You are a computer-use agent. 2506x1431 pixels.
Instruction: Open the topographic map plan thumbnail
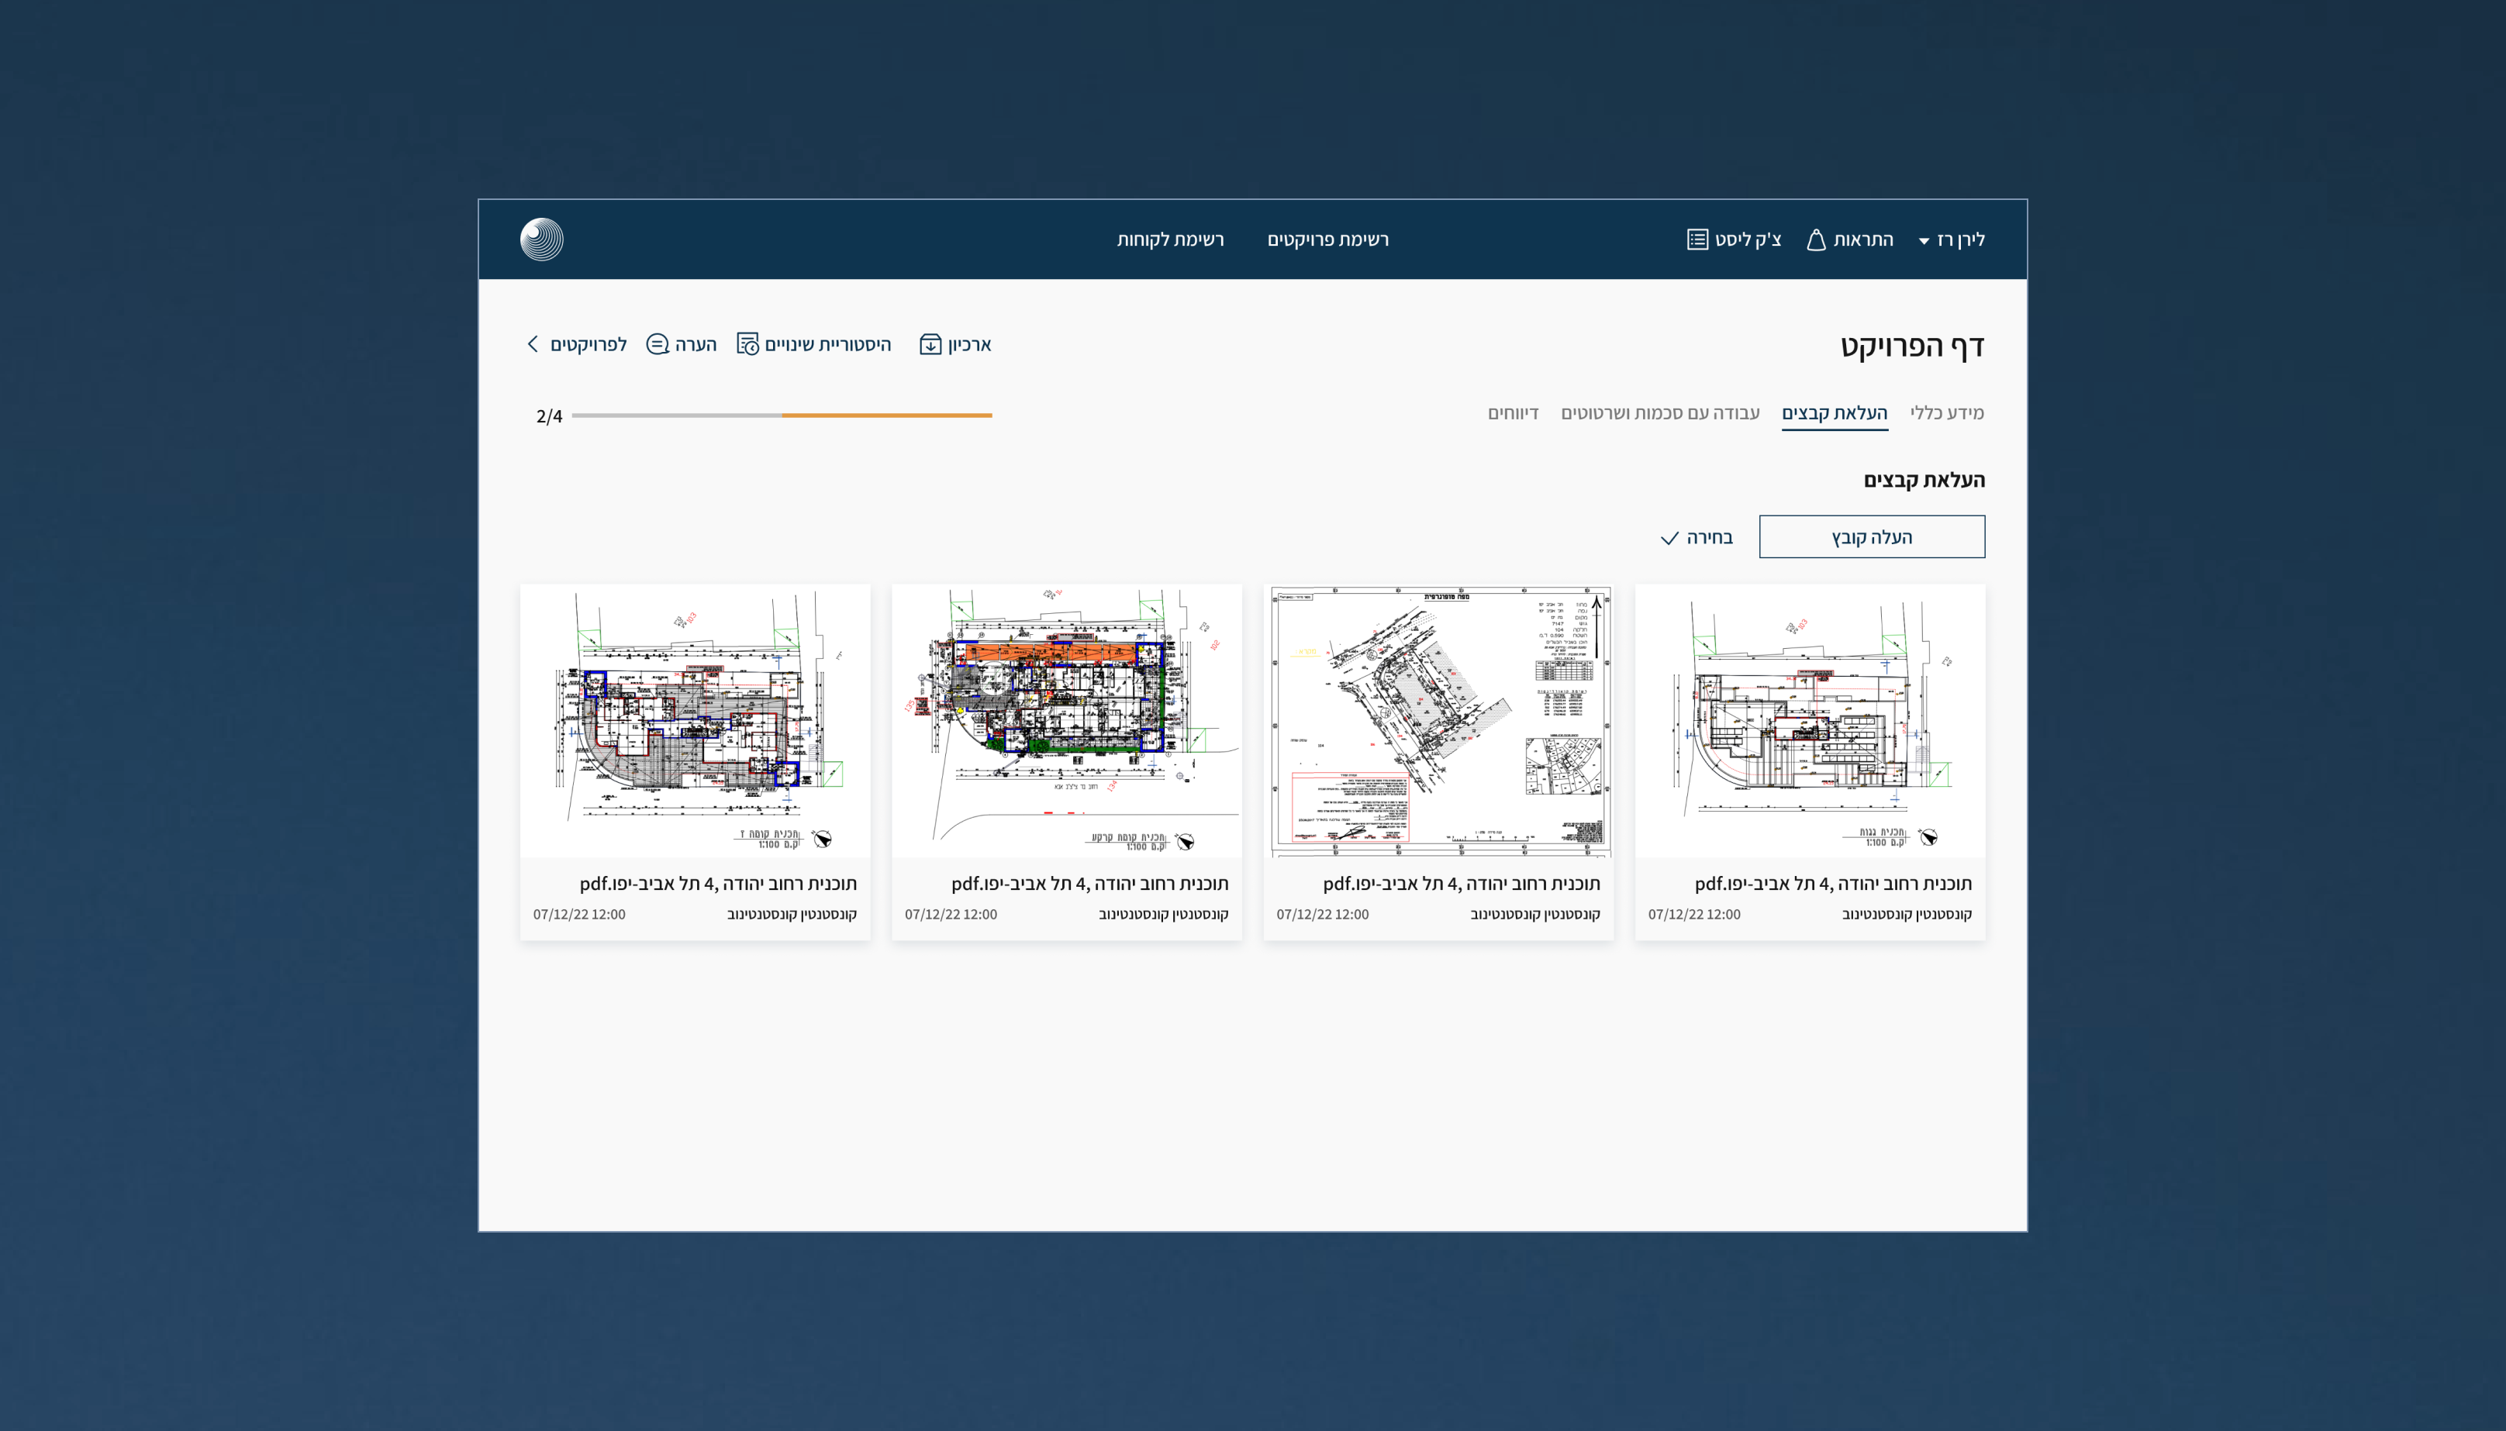pos(1438,720)
